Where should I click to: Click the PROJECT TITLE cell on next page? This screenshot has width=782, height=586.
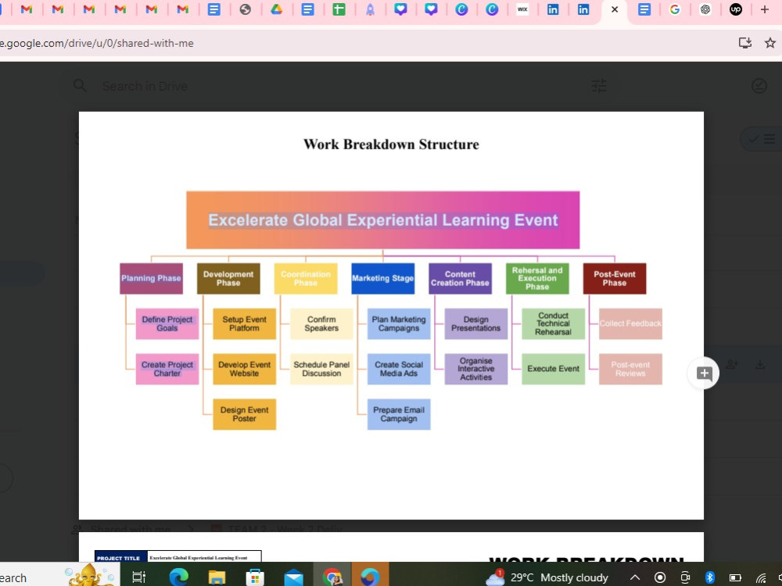pyautogui.click(x=120, y=557)
